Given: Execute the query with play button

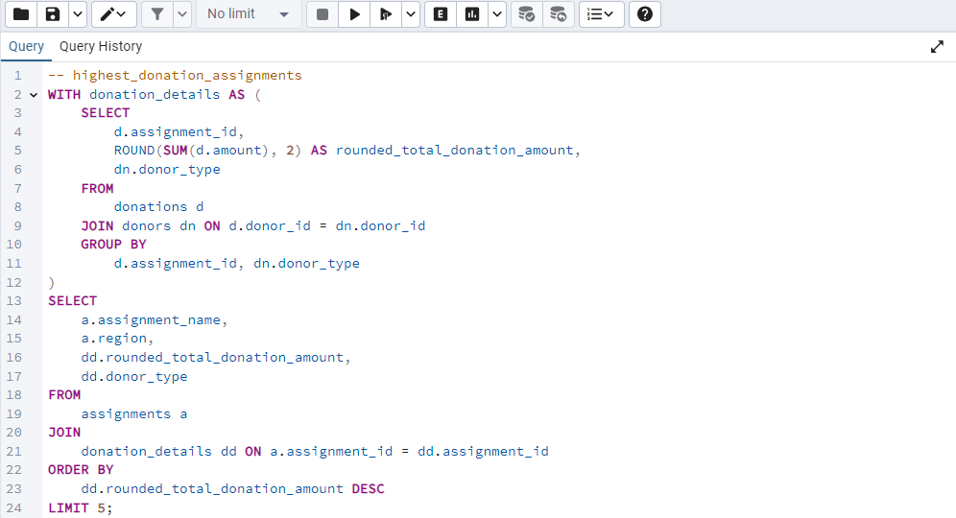Looking at the screenshot, I should (x=354, y=14).
